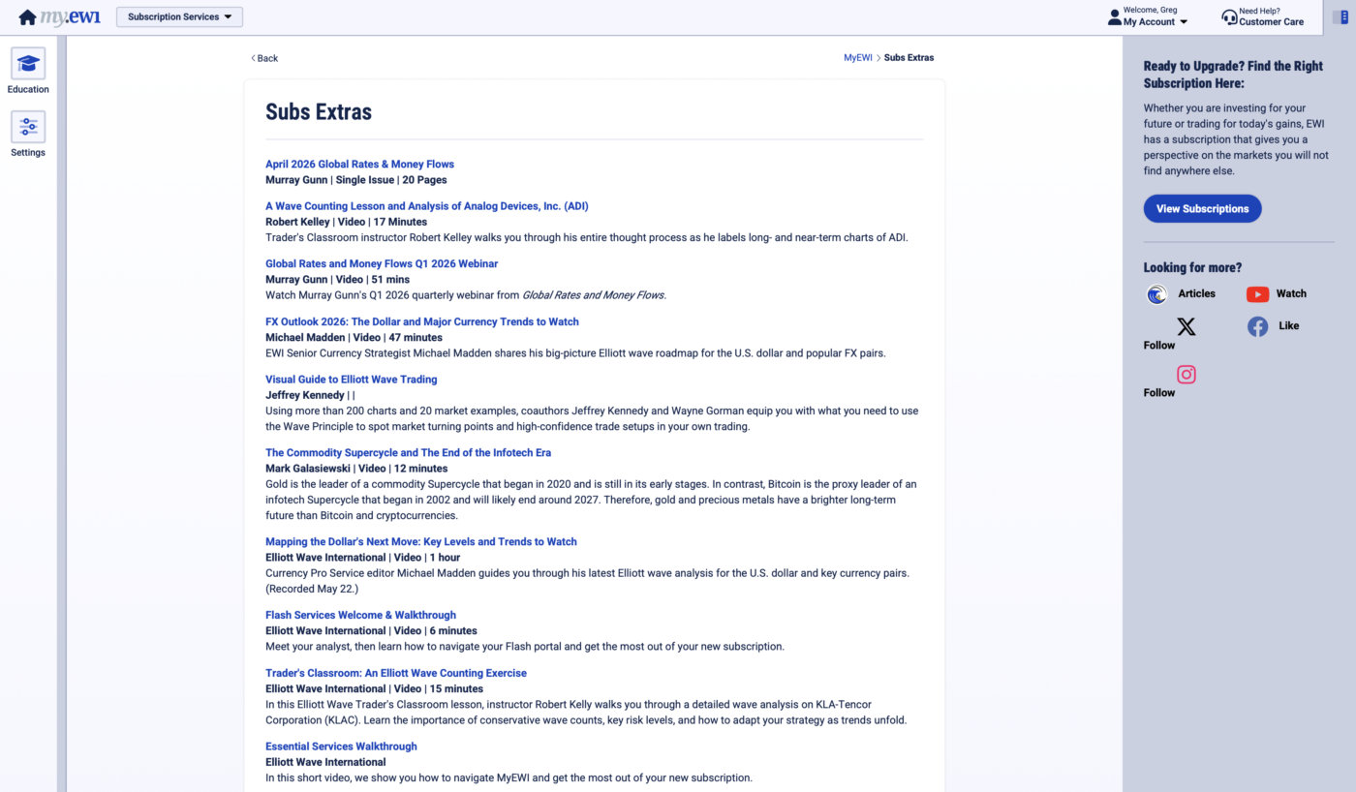Image resolution: width=1356 pixels, height=792 pixels.
Task: Click the Settings sidebar label
Action: [28, 153]
